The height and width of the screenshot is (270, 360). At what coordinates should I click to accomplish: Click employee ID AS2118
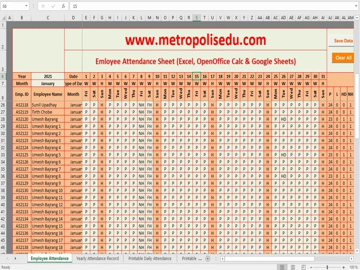(x=22, y=105)
